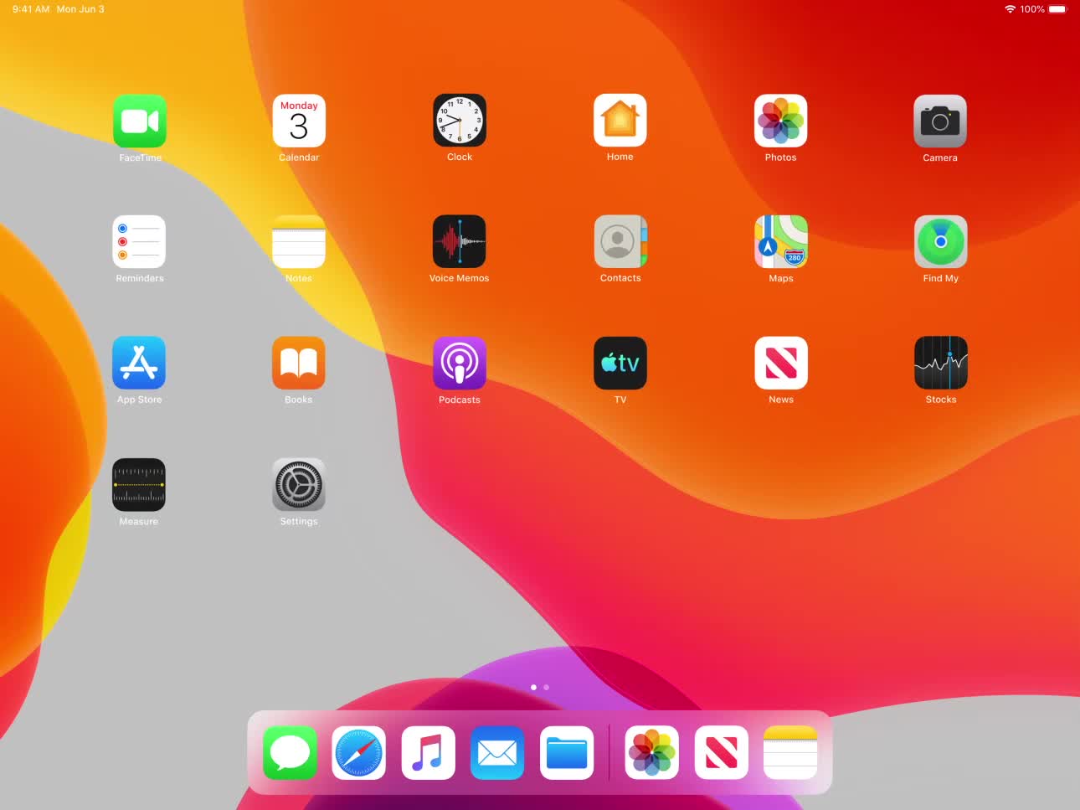The height and width of the screenshot is (810, 1080).
Task: Open recent Photos app in the dock
Action: tap(652, 753)
